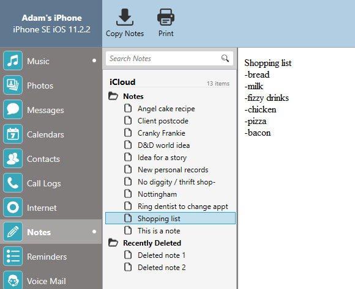355x289 pixels.
Task: Switch to the Music label in sidebar
Action: pos(38,61)
